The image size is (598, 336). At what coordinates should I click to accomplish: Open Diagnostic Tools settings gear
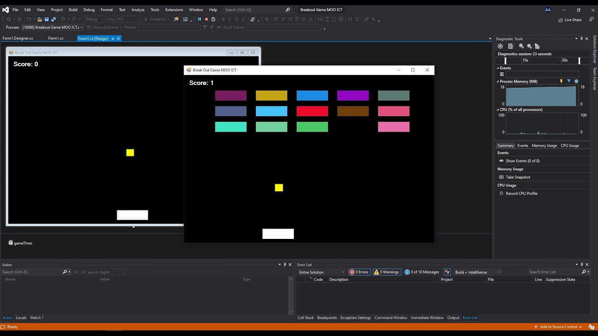[x=500, y=46]
